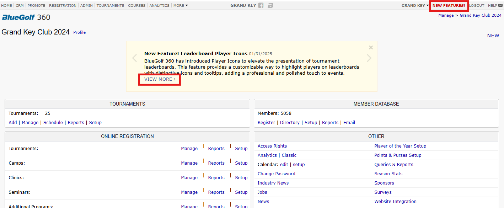
Task: Click Add under Tournaments panel
Action: (x=13, y=123)
